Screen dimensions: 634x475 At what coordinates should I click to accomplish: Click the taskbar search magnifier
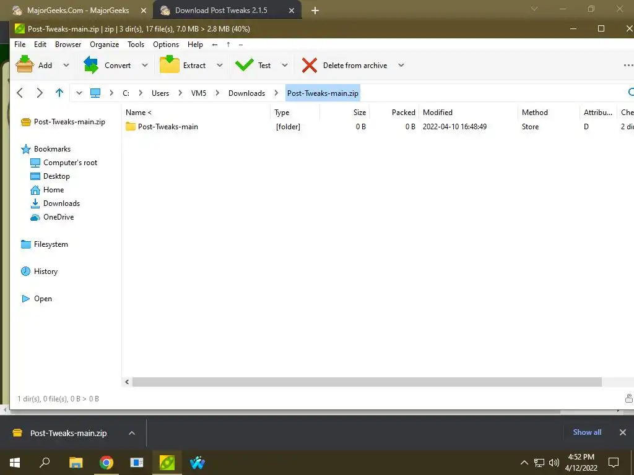pyautogui.click(x=45, y=462)
